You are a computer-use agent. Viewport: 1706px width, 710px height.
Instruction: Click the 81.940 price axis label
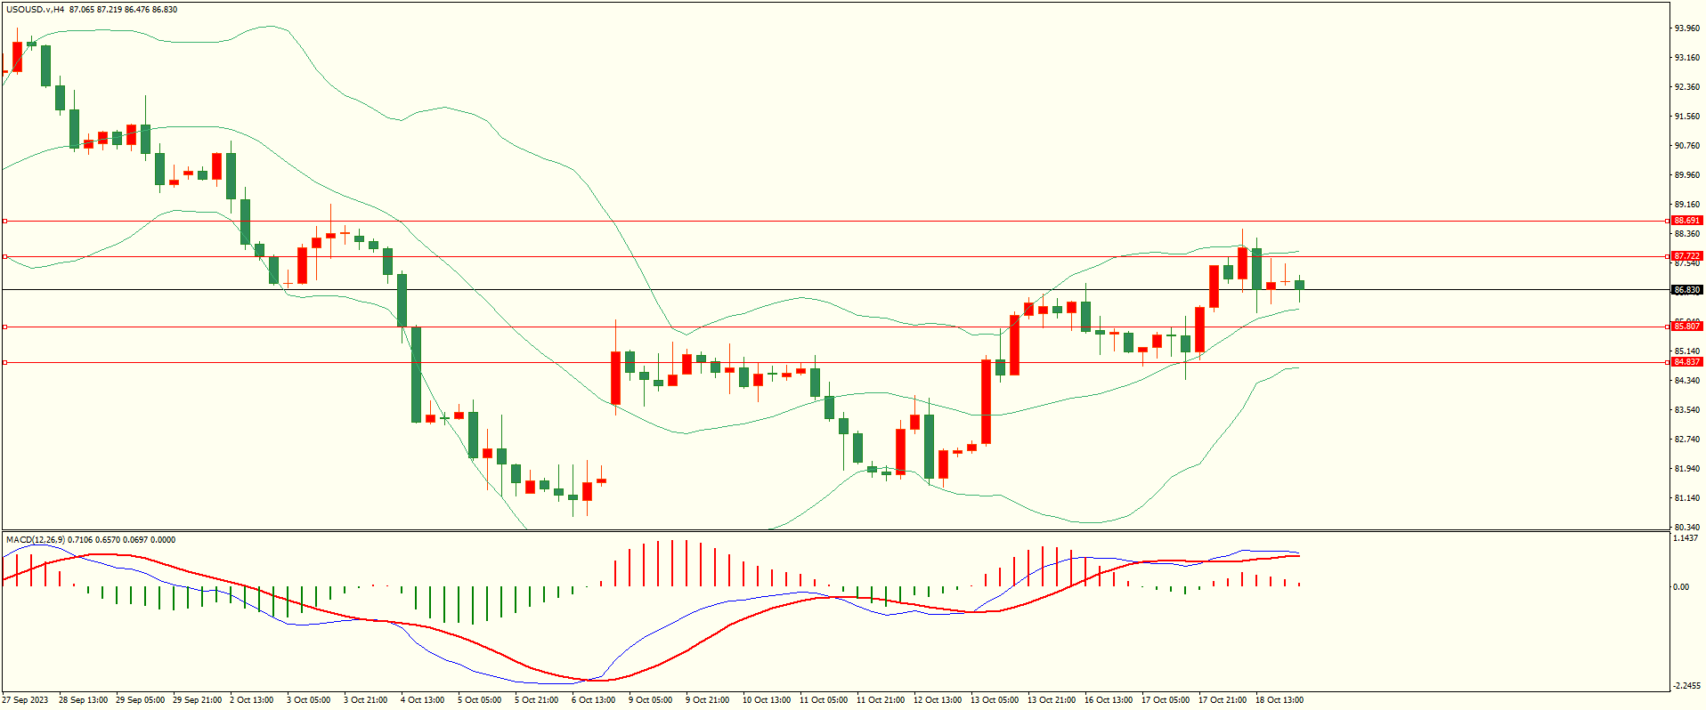point(1687,469)
